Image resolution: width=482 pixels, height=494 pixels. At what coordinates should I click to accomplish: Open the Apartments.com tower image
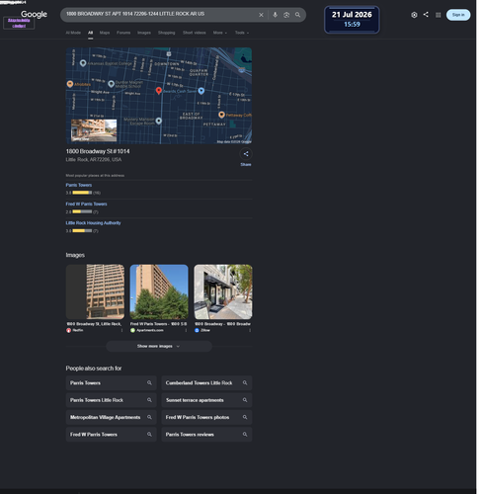coord(159,291)
